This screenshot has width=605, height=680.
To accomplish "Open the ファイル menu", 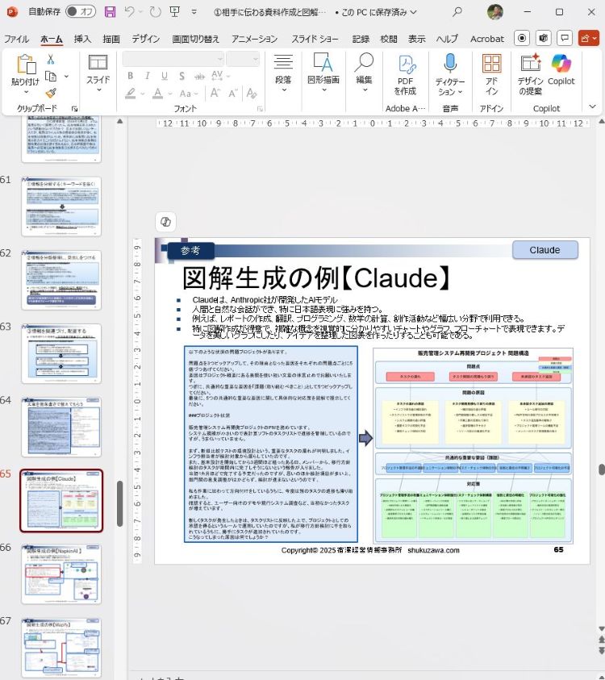I will click(x=16, y=39).
